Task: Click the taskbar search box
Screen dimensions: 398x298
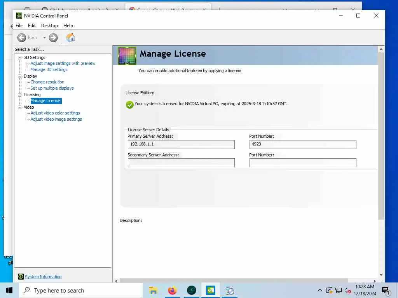Action: coord(81,290)
